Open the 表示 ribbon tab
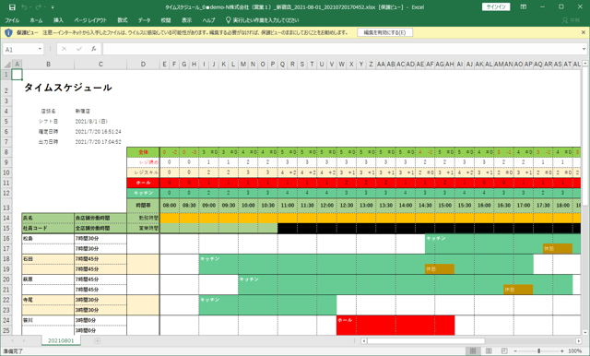Image resolution: width=590 pixels, height=356 pixels. coord(186,20)
